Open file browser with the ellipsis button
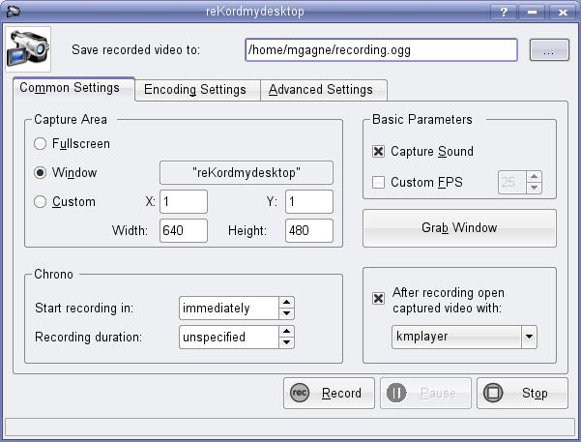This screenshot has height=442, width=581. (x=548, y=50)
